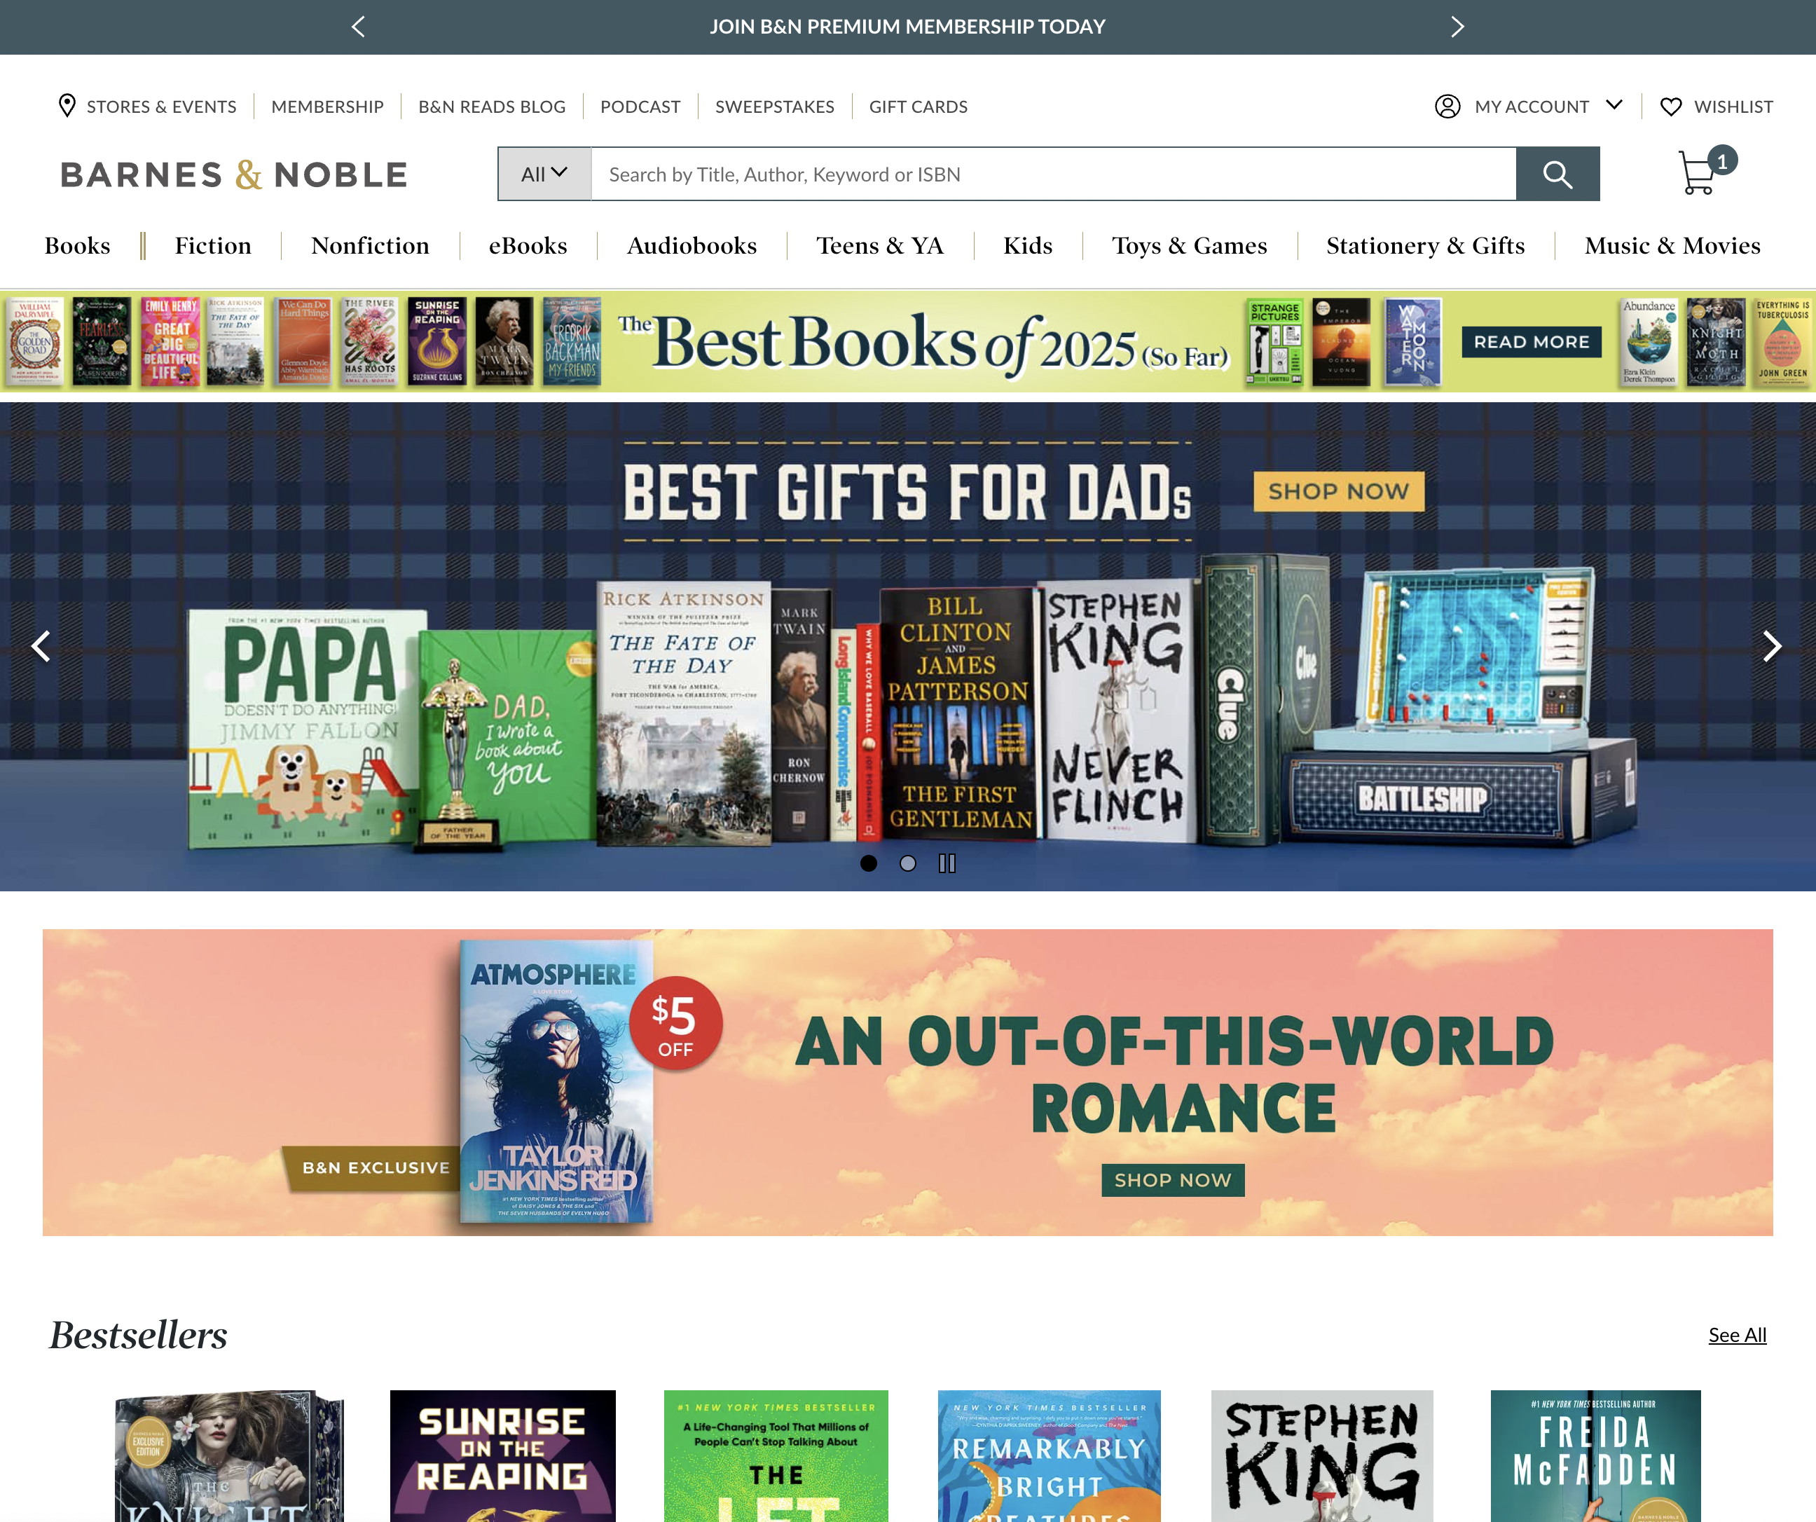Viewport: 1816px width, 1522px height.
Task: Click the premium membership banner left arrow
Action: (358, 27)
